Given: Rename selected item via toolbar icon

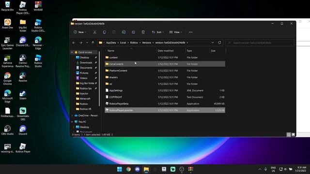Looking at the screenshot, I should click(x=124, y=32).
